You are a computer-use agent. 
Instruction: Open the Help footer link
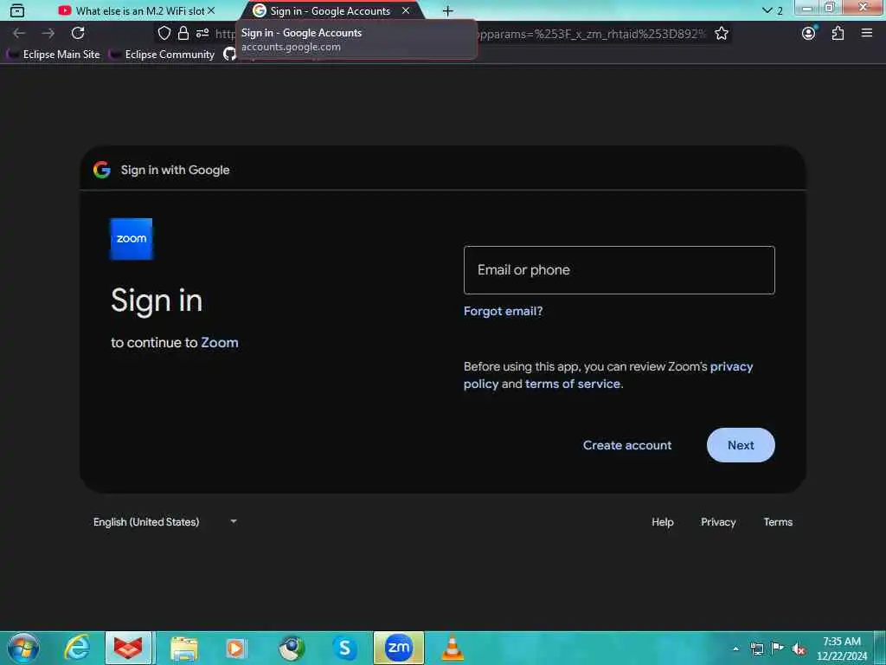pos(662,522)
